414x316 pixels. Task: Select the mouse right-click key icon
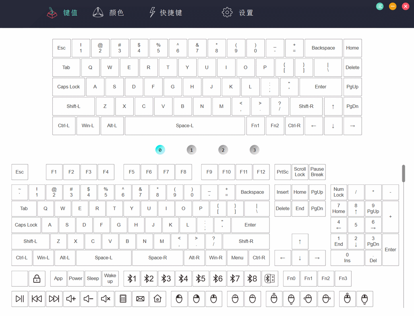point(196,299)
